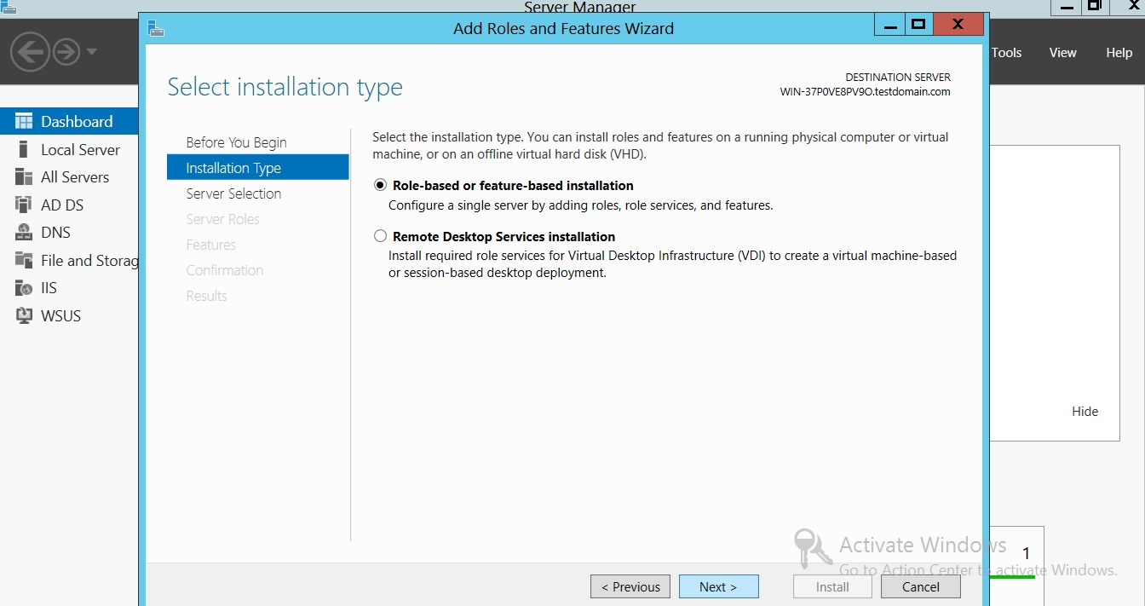Click the File and Storage icon
The width and height of the screenshot is (1145, 606).
click(24, 260)
